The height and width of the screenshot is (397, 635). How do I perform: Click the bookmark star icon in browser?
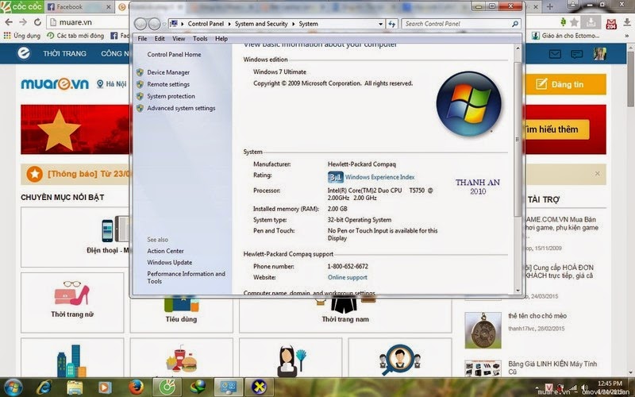coord(574,22)
